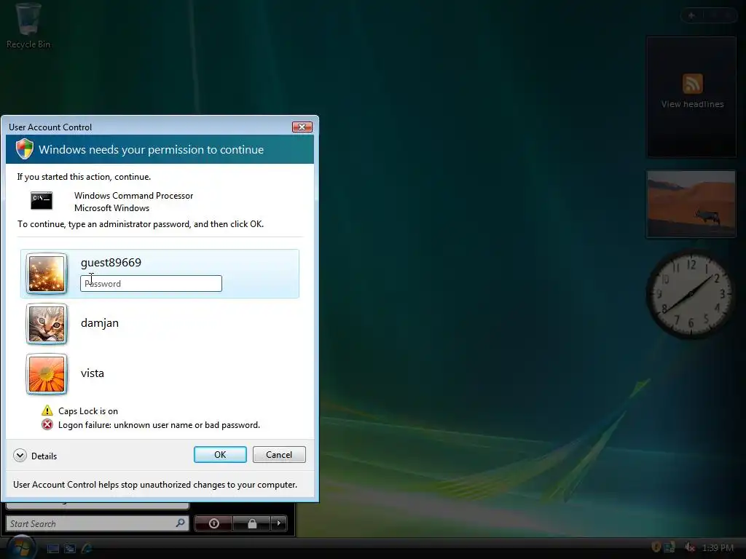
Task: Click the View headlines RSS gadget
Action: (692, 97)
